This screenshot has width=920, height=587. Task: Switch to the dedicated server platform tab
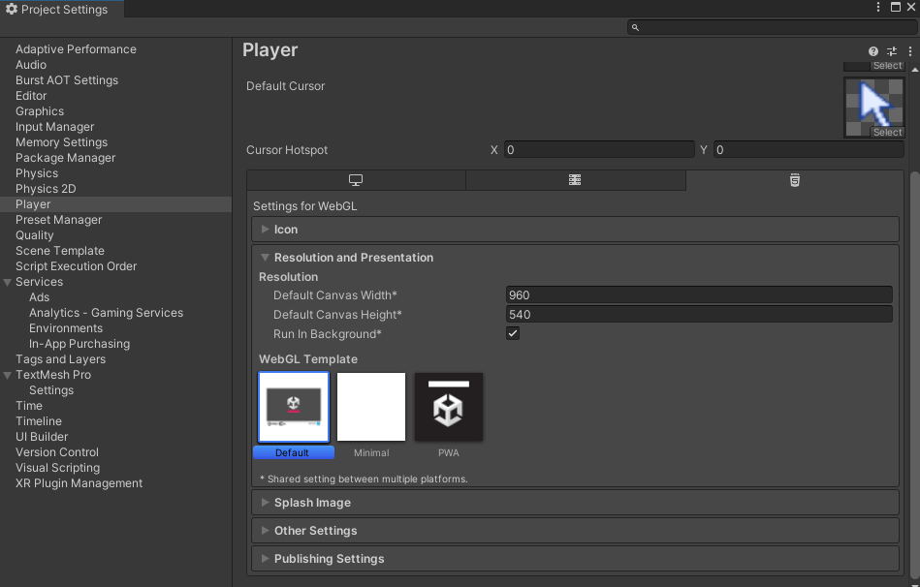(x=575, y=180)
